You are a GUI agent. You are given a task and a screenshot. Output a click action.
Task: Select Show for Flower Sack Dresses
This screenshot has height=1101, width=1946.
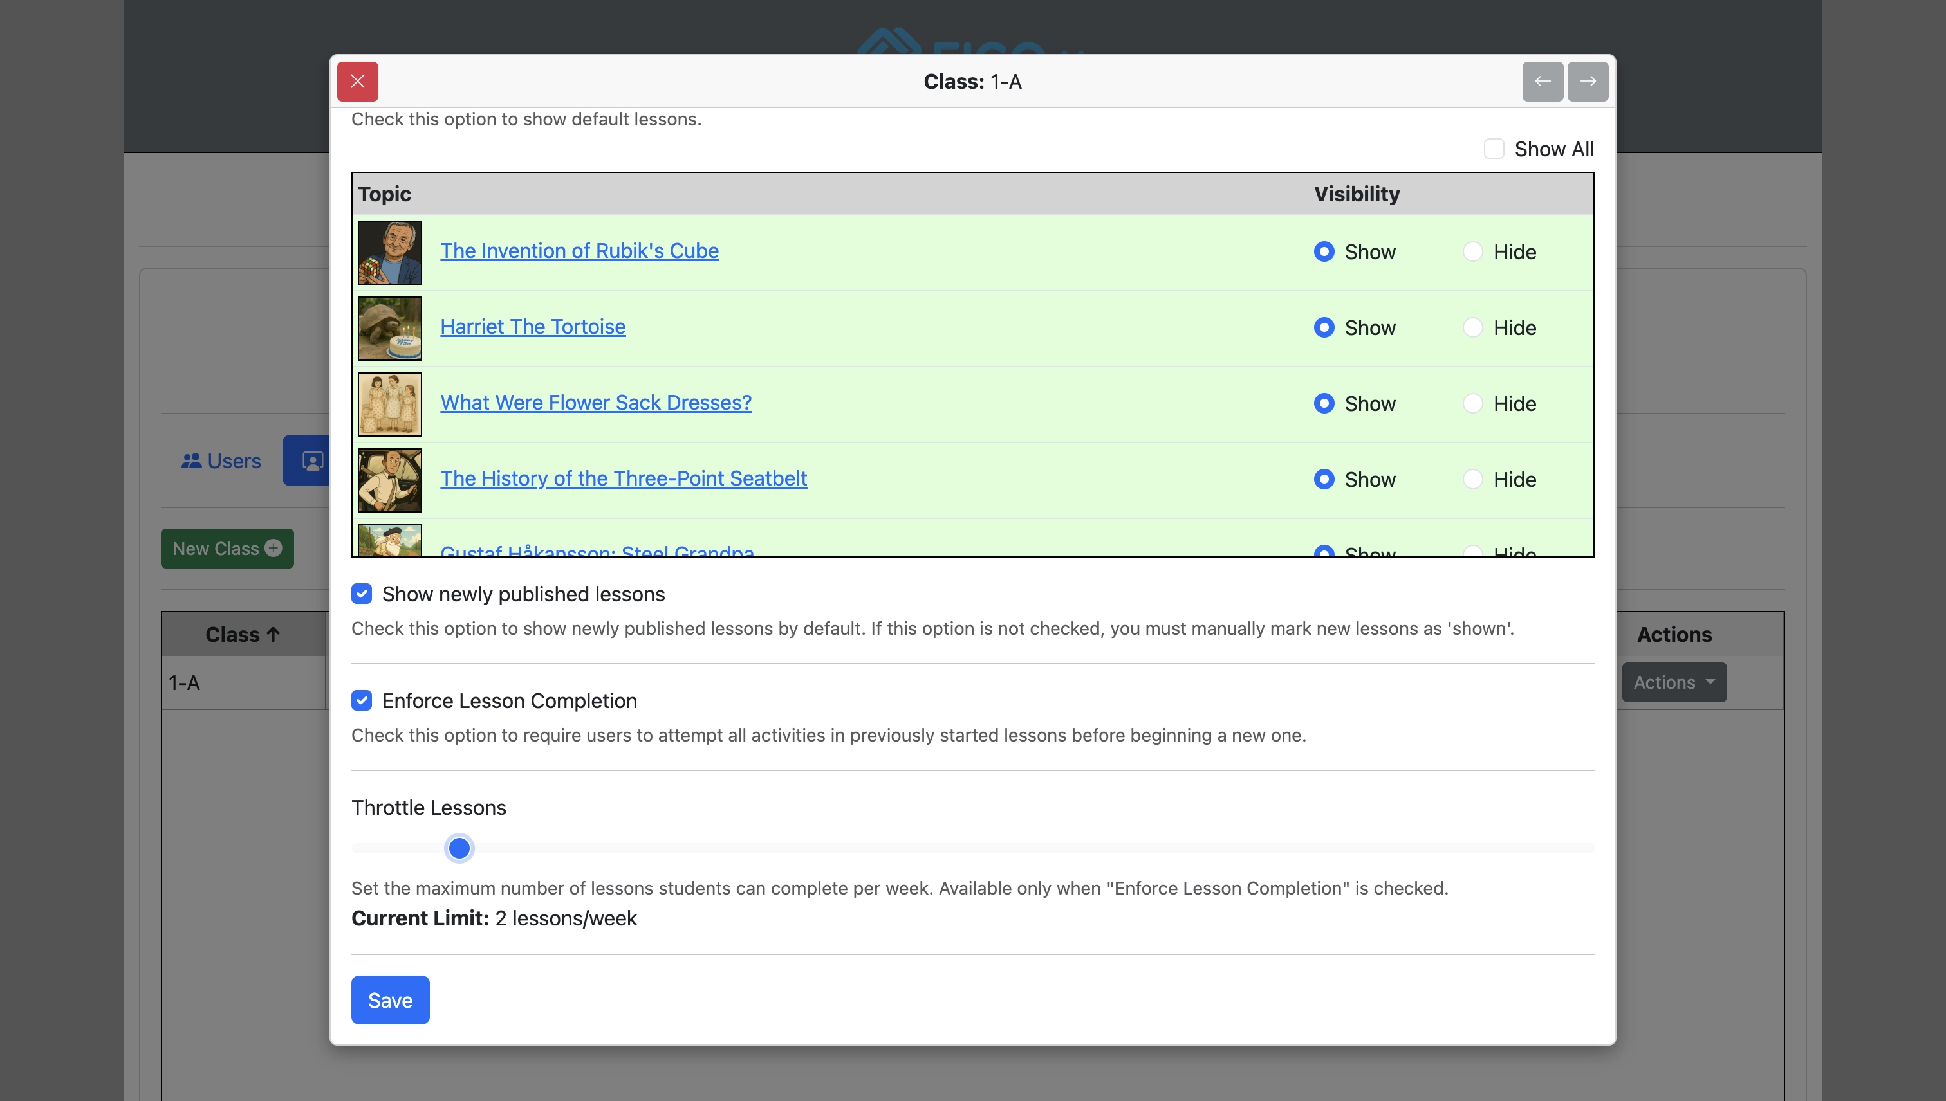[x=1324, y=403]
